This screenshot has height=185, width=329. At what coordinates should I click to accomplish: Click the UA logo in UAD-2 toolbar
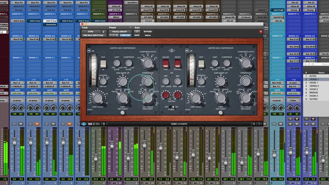pos(84,124)
